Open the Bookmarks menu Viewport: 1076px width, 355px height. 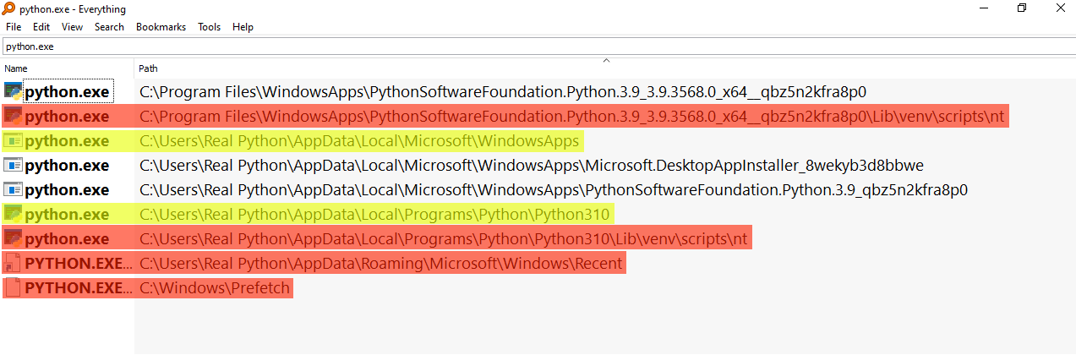click(161, 27)
